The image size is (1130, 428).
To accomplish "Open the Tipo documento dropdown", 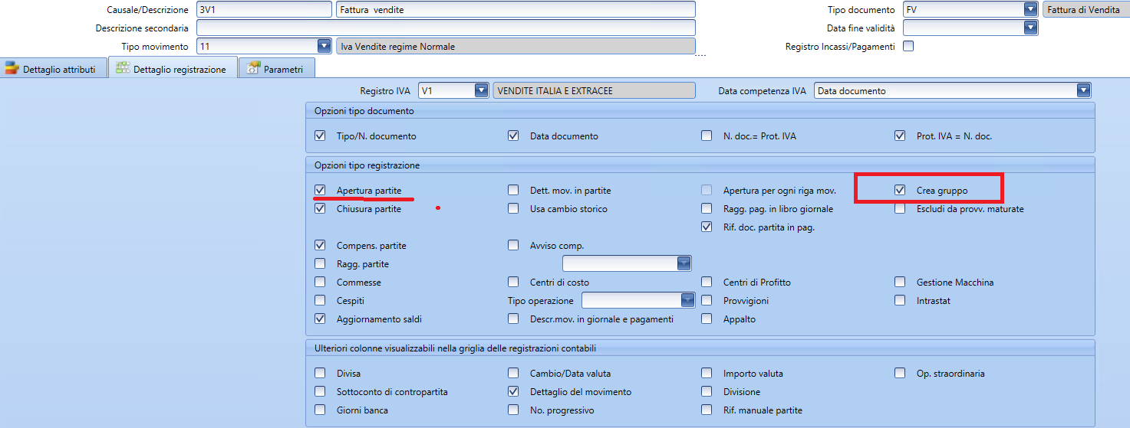I will coord(1030,10).
